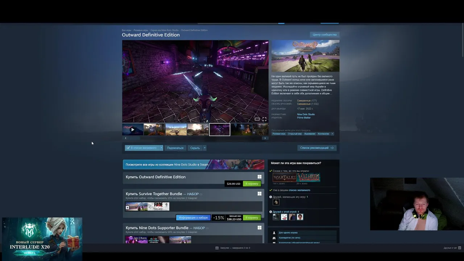Viewport: 464px width, 261px height.
Task: Click 'Подписаться' button
Action: tap(175, 148)
